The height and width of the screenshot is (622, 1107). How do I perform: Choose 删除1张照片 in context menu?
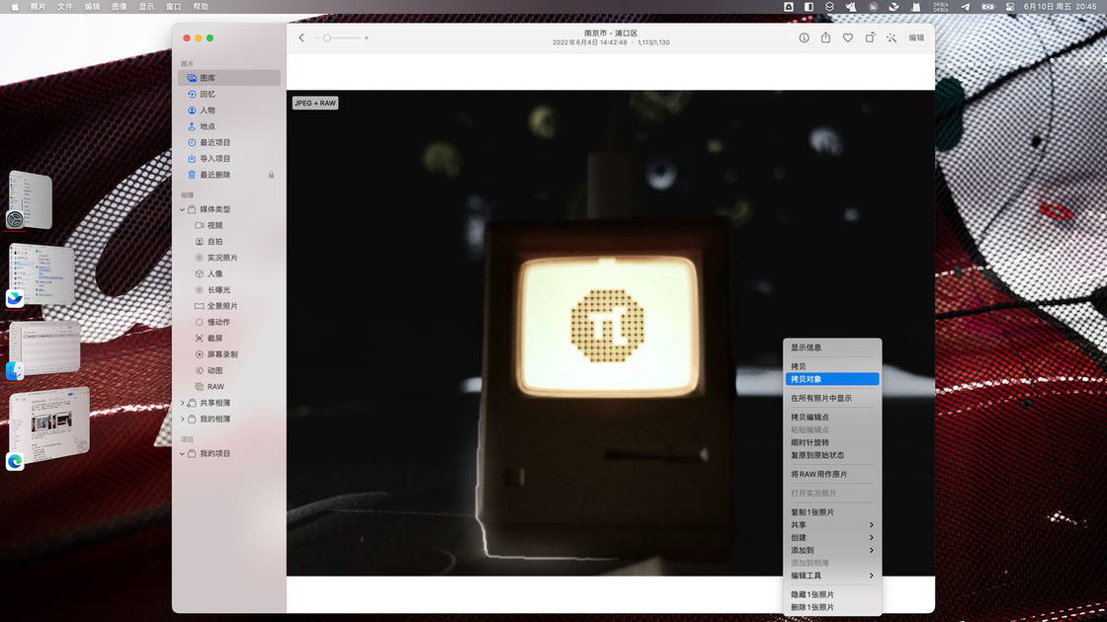click(832, 608)
